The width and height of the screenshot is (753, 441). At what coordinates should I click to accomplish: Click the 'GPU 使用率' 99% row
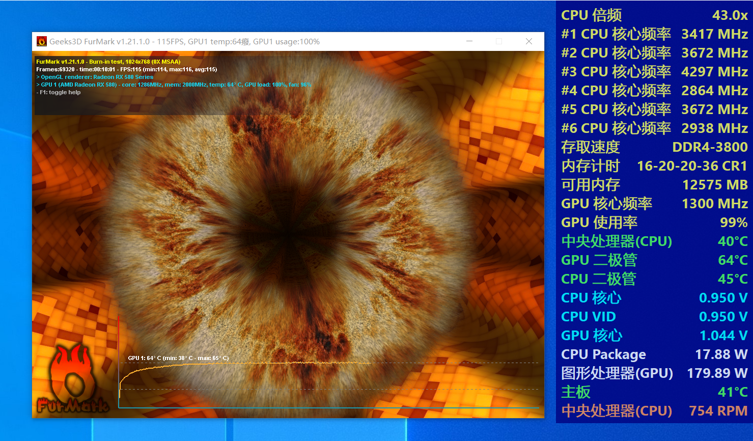(x=654, y=223)
